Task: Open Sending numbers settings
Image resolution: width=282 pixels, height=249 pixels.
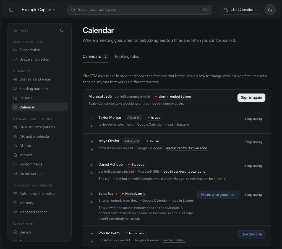Action: coord(39,89)
